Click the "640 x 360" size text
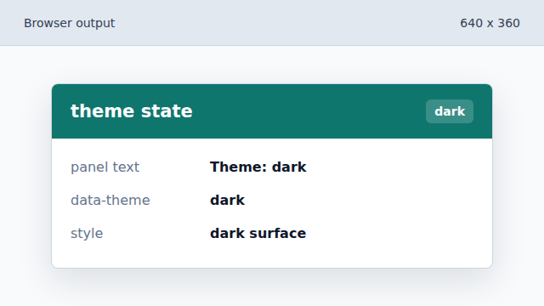 tap(490, 23)
